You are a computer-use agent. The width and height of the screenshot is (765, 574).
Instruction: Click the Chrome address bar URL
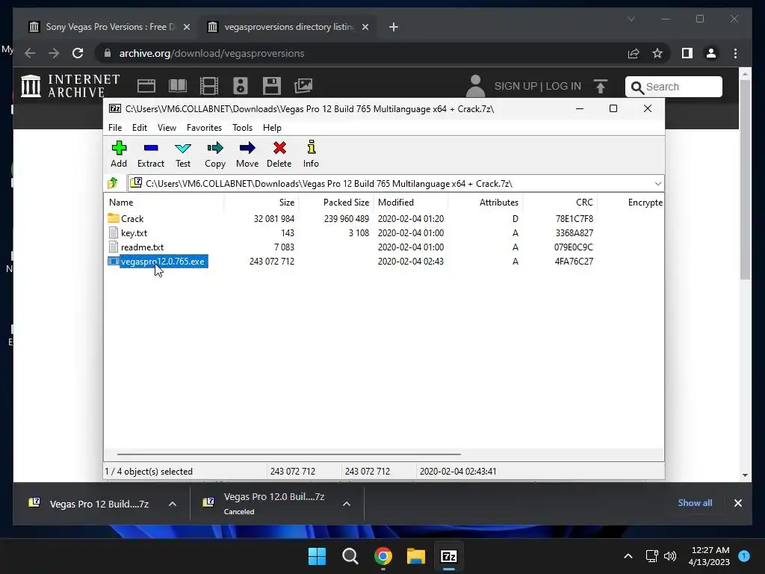click(211, 53)
